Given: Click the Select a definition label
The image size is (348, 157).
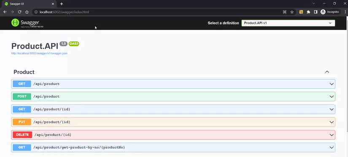Looking at the screenshot, I should [x=223, y=23].
